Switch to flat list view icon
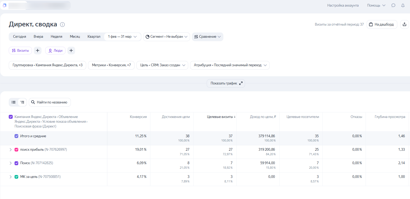This screenshot has width=410, height=199. click(x=13, y=102)
